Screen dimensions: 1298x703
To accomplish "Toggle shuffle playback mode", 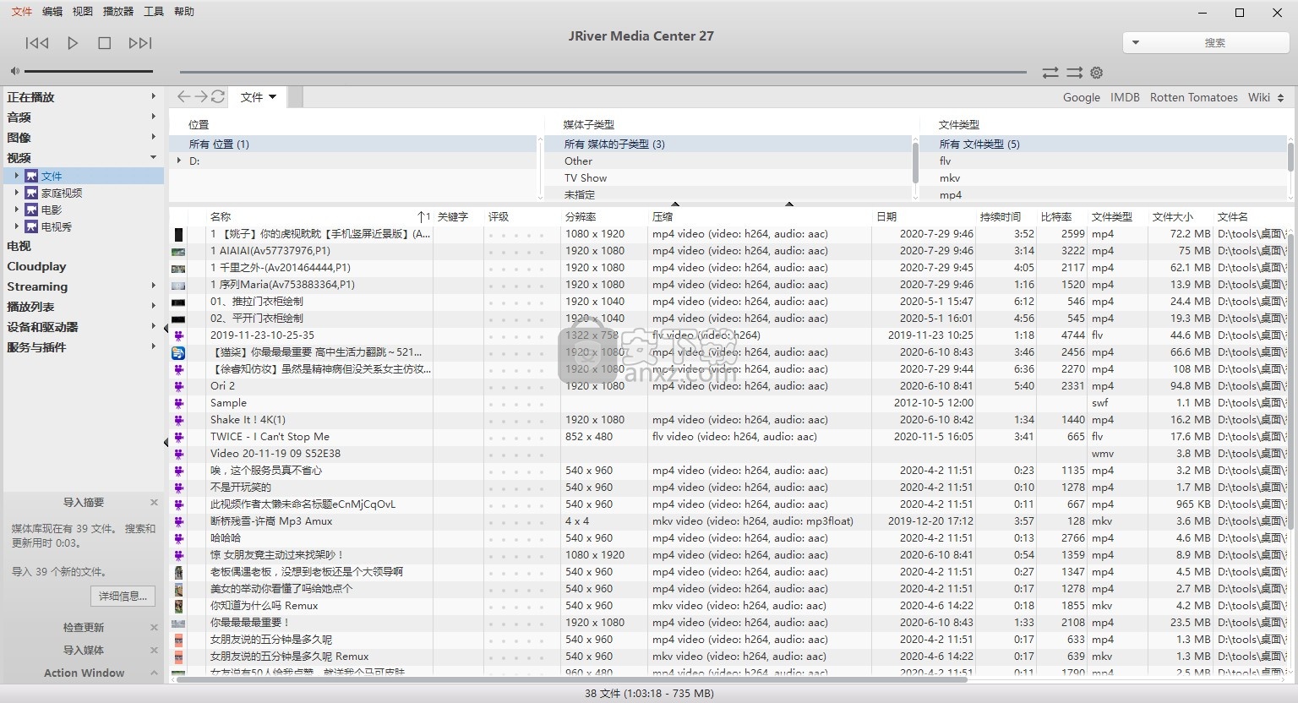I will coord(1074,73).
